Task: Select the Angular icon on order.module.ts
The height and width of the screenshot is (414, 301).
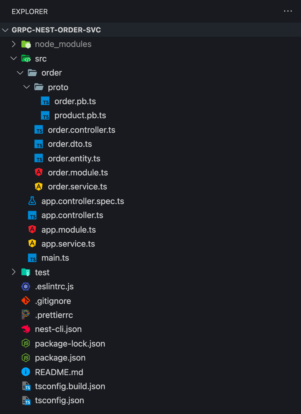Action: tap(39, 172)
